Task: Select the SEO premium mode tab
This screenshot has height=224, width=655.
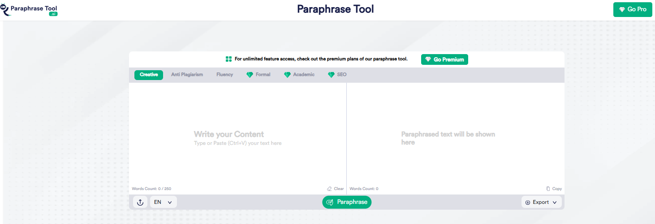Action: pos(337,75)
